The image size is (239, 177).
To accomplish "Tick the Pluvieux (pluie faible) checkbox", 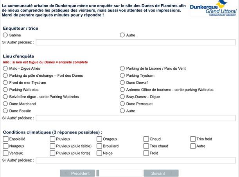I will pos(52,146).
